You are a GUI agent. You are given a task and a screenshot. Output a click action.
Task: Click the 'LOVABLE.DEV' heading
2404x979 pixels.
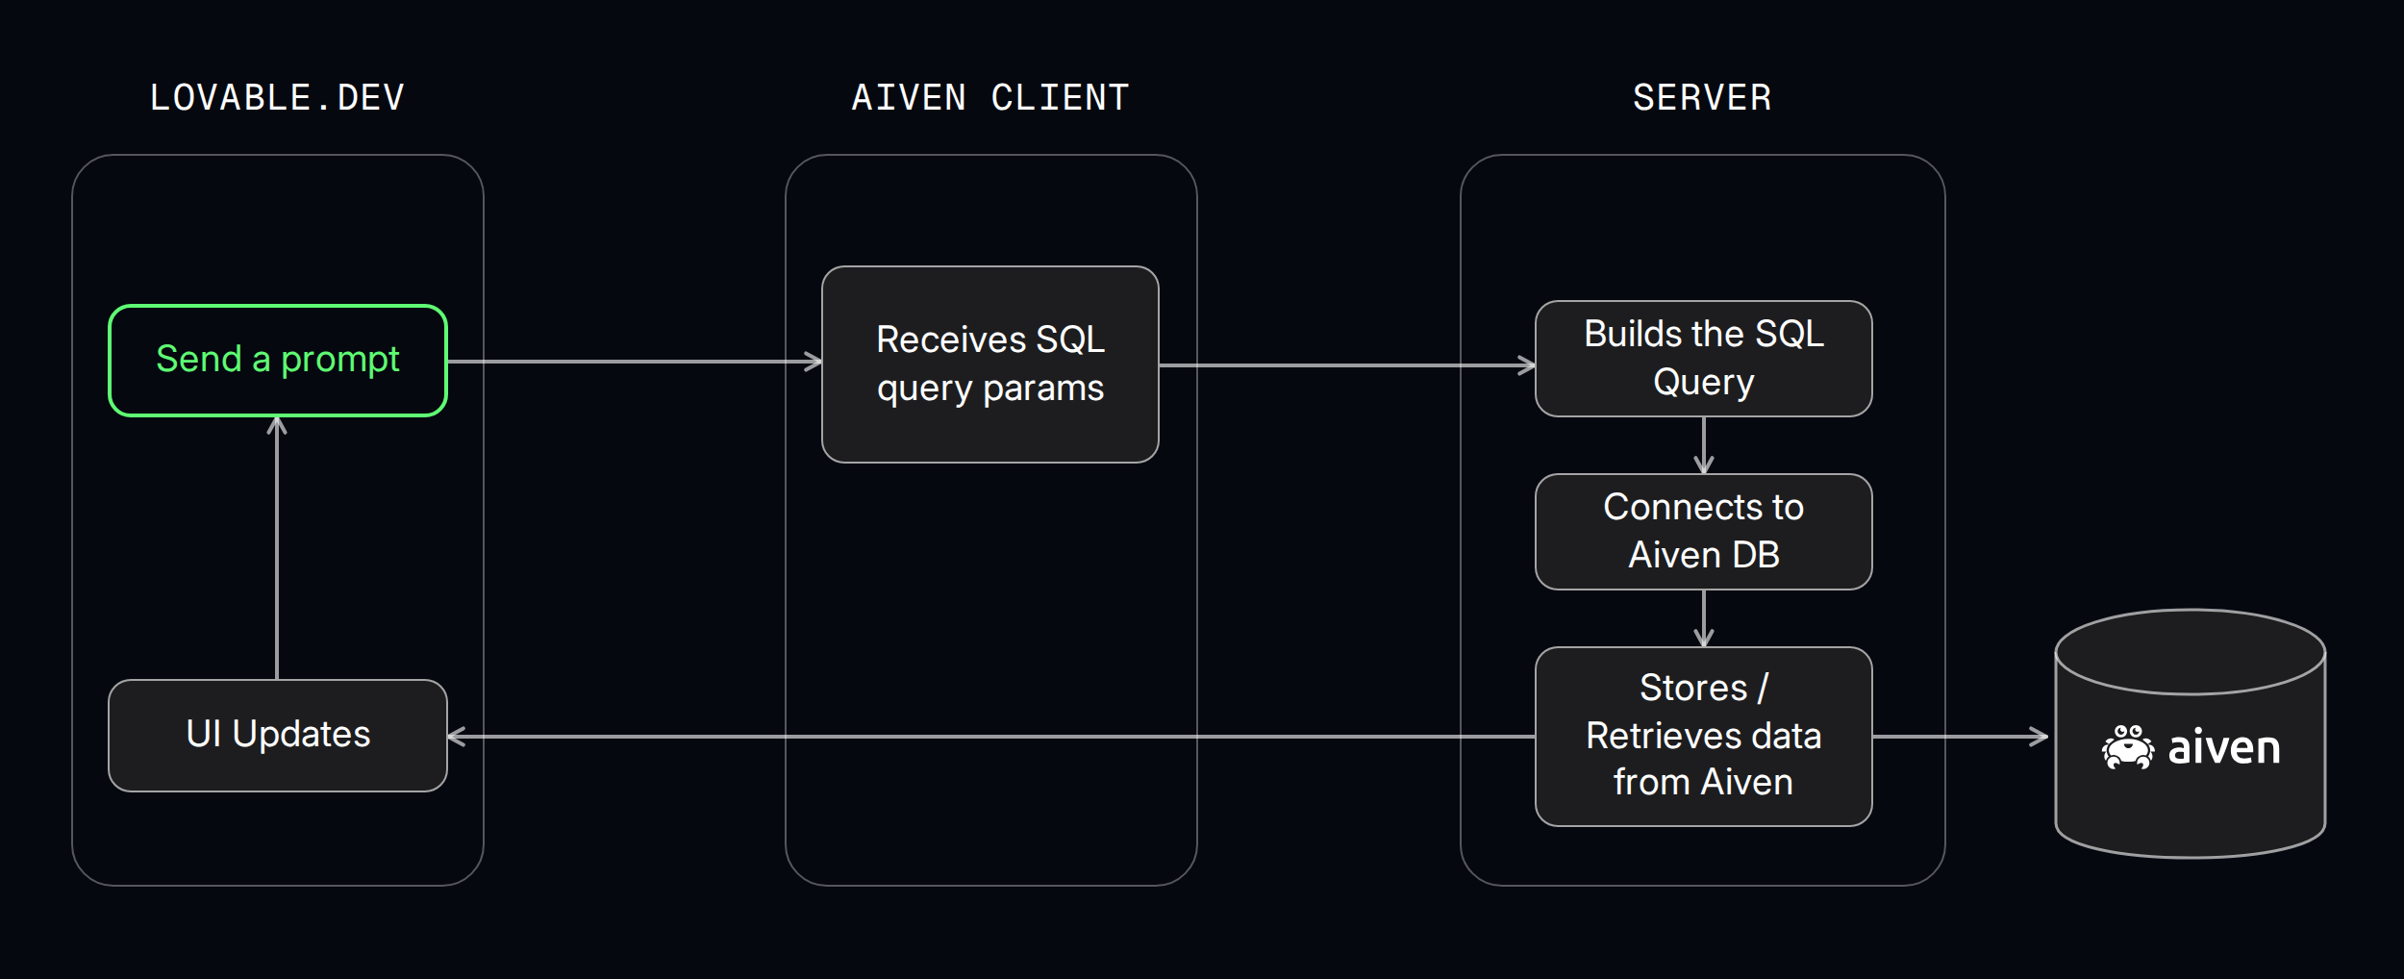coord(277,98)
